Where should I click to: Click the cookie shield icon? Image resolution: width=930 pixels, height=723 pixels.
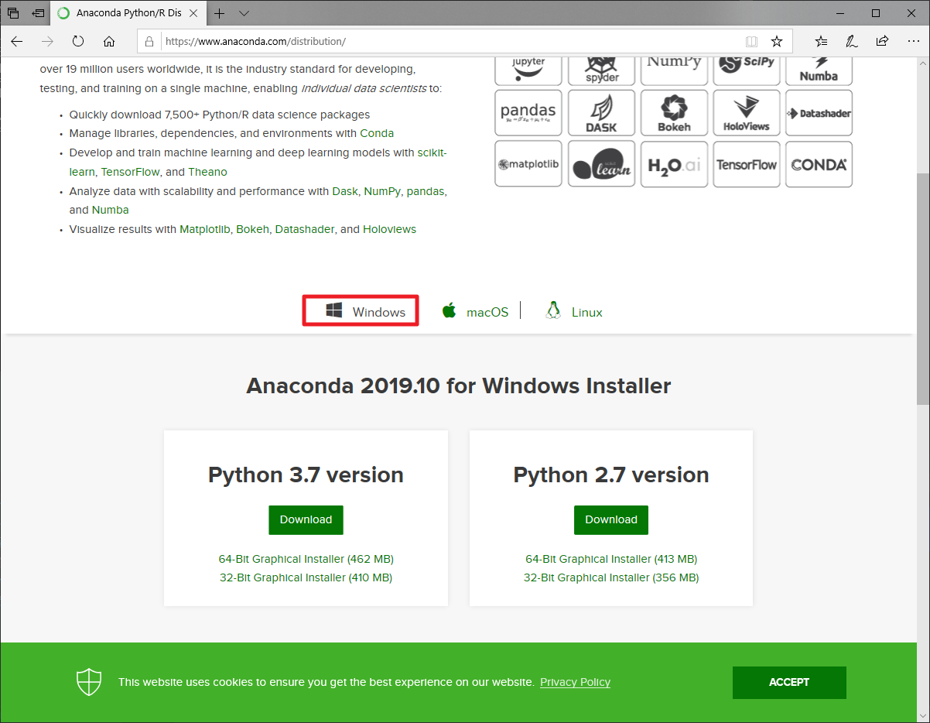coord(89,682)
